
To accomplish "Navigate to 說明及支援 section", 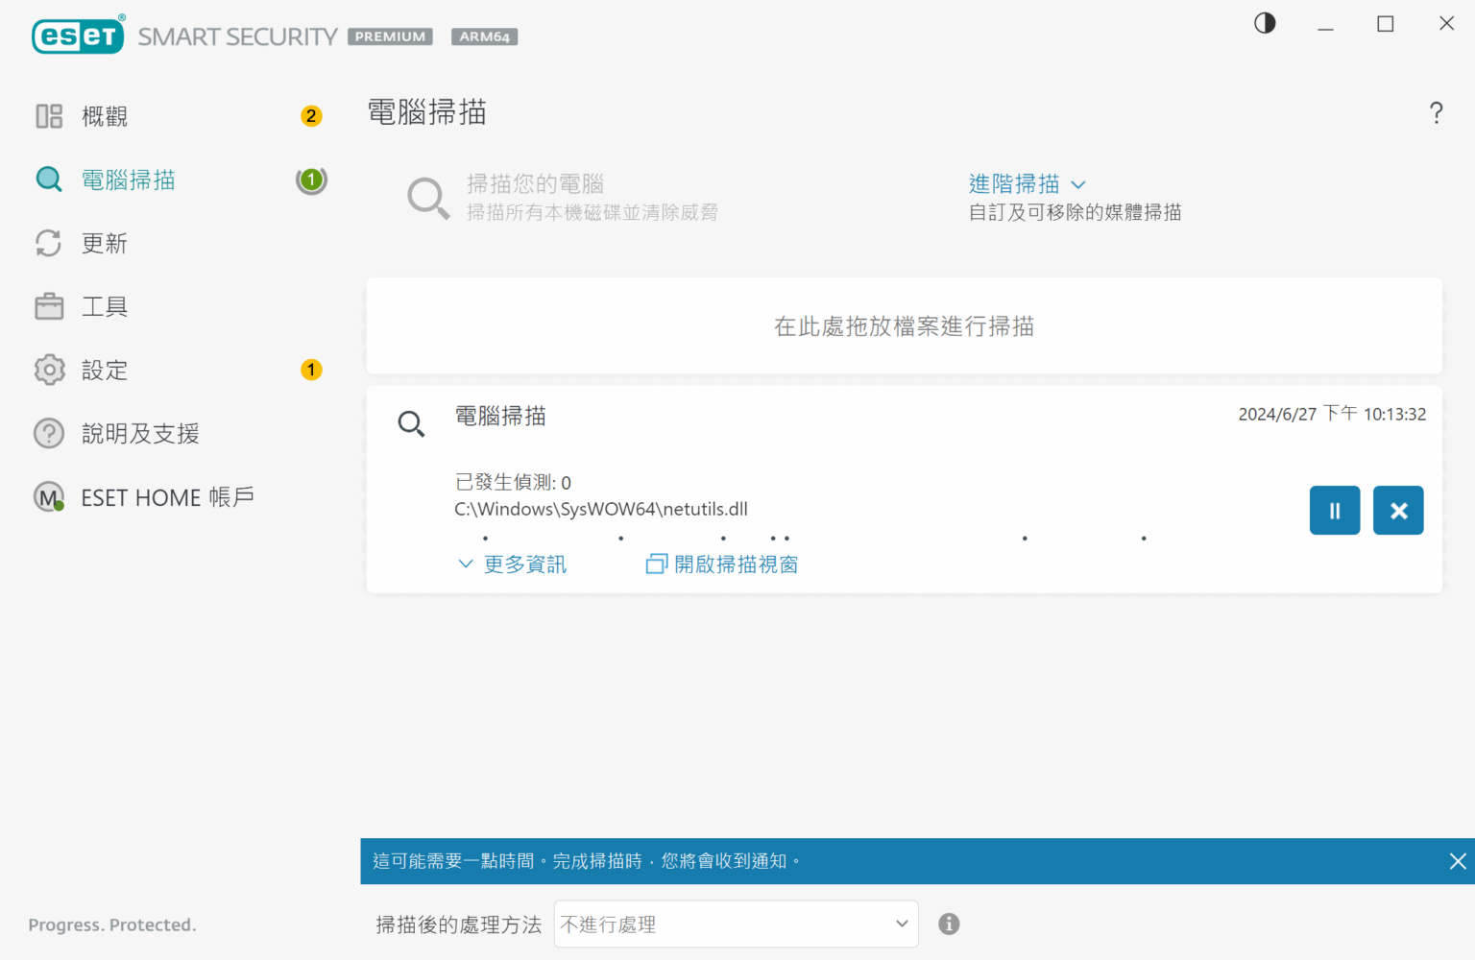I will click(x=139, y=433).
